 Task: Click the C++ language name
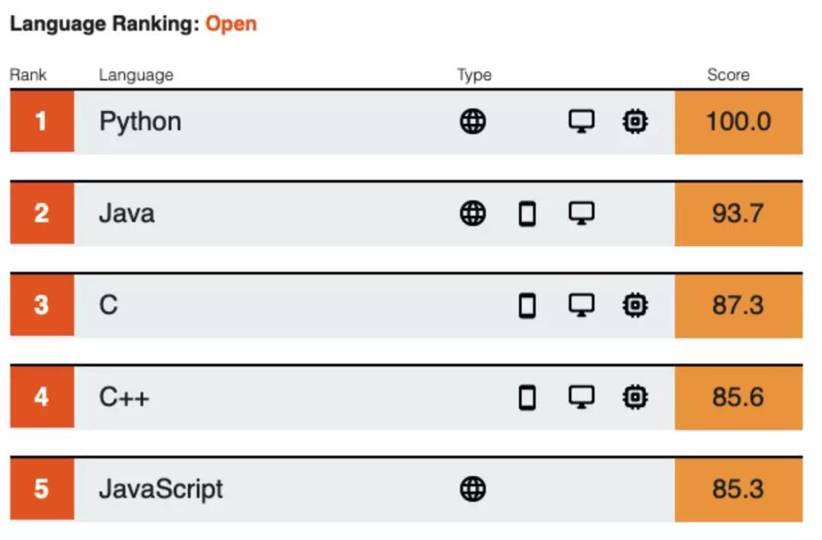[x=124, y=397]
